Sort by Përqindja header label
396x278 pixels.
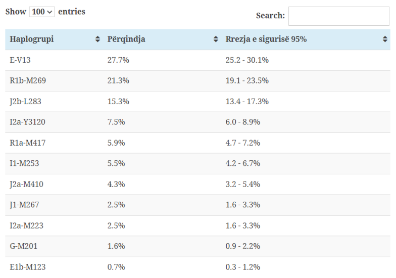(x=126, y=39)
